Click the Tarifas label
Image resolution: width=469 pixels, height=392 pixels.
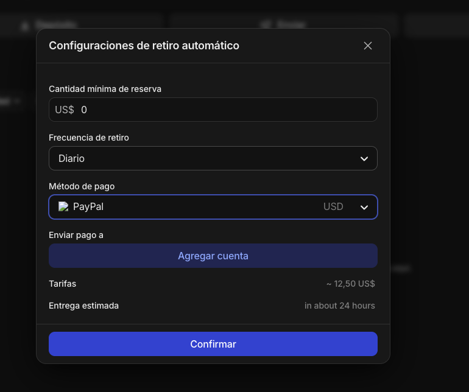63,284
